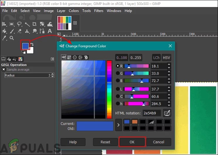The height and width of the screenshot is (155, 218).
Task: Open the Layer menu
Action: pyautogui.click(x=61, y=11)
